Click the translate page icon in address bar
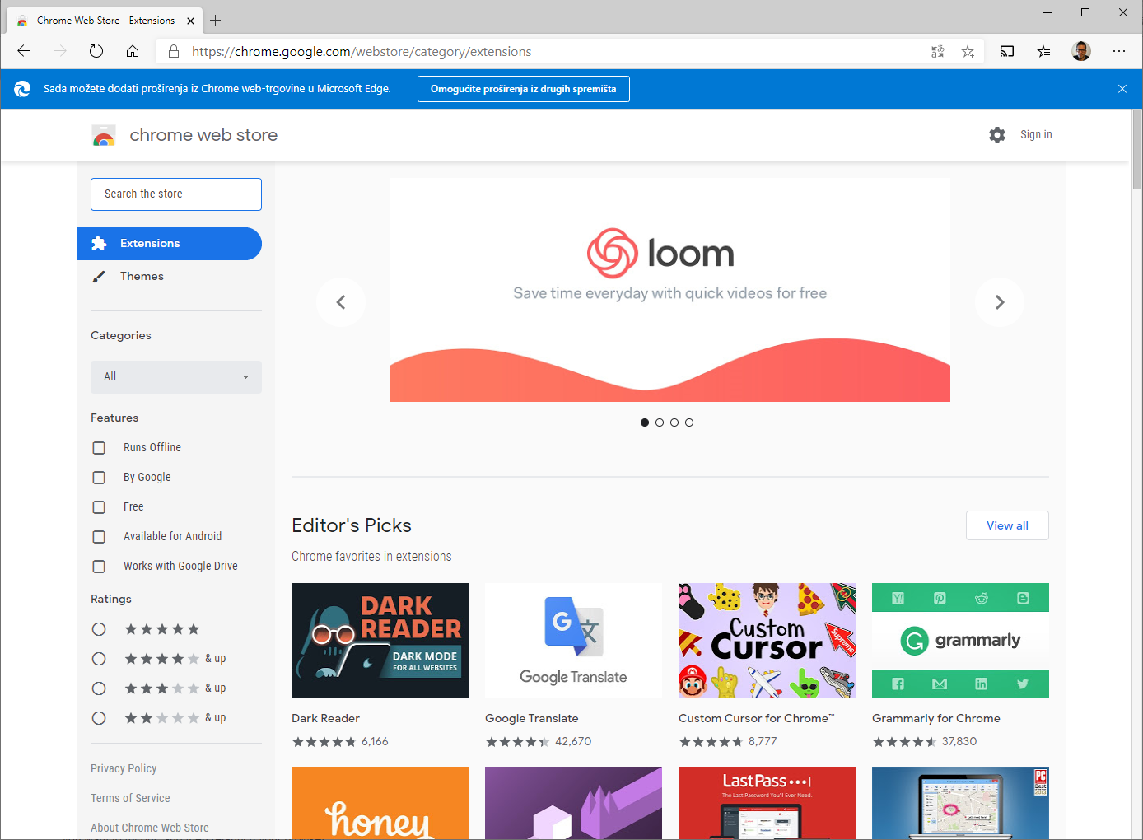 coord(937,51)
